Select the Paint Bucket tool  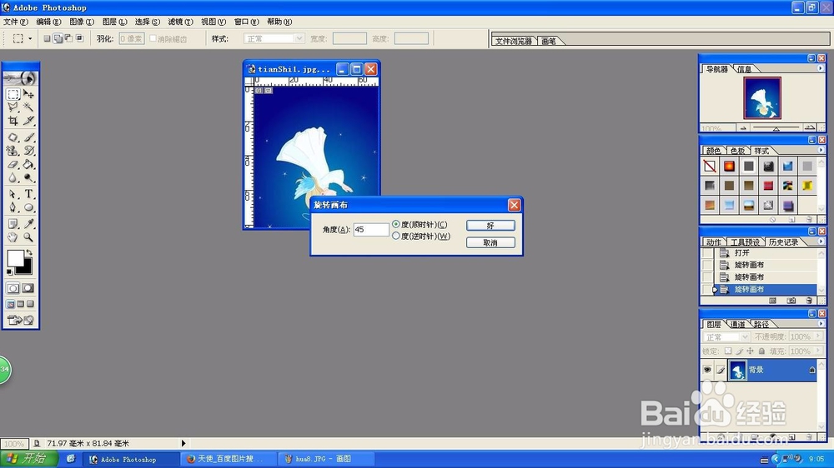pyautogui.click(x=28, y=164)
